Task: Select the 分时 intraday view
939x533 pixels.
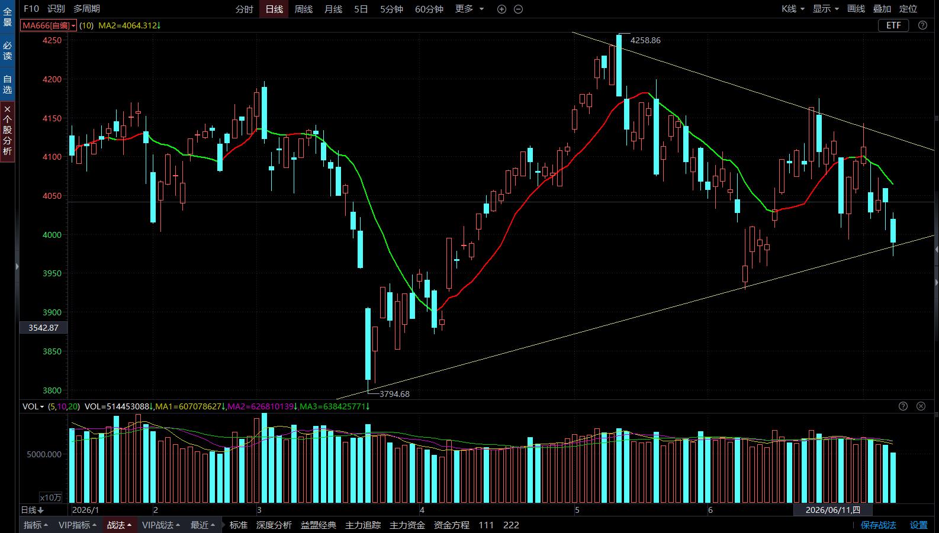Action: 244,9
